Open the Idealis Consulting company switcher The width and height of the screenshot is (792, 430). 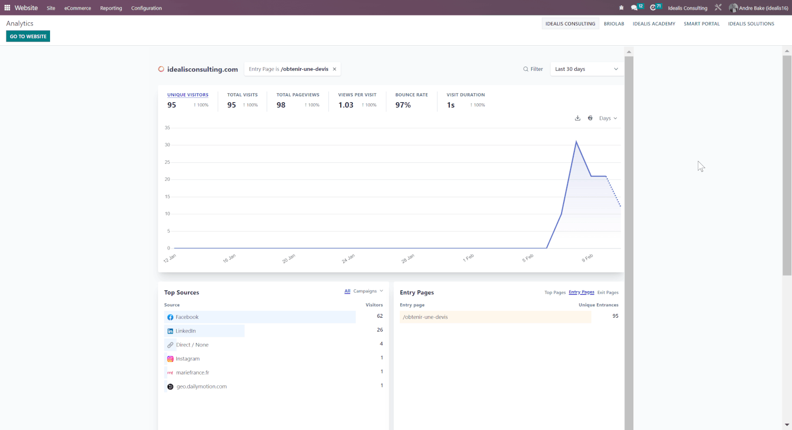tap(688, 8)
